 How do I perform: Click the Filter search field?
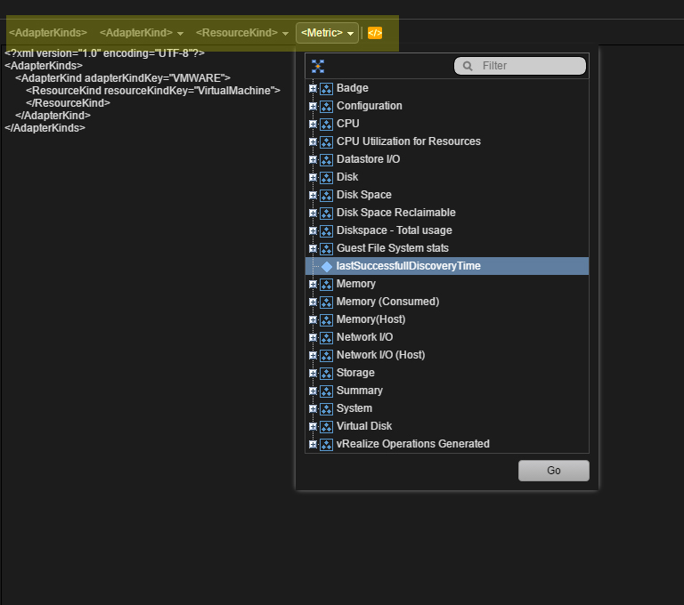(x=520, y=66)
